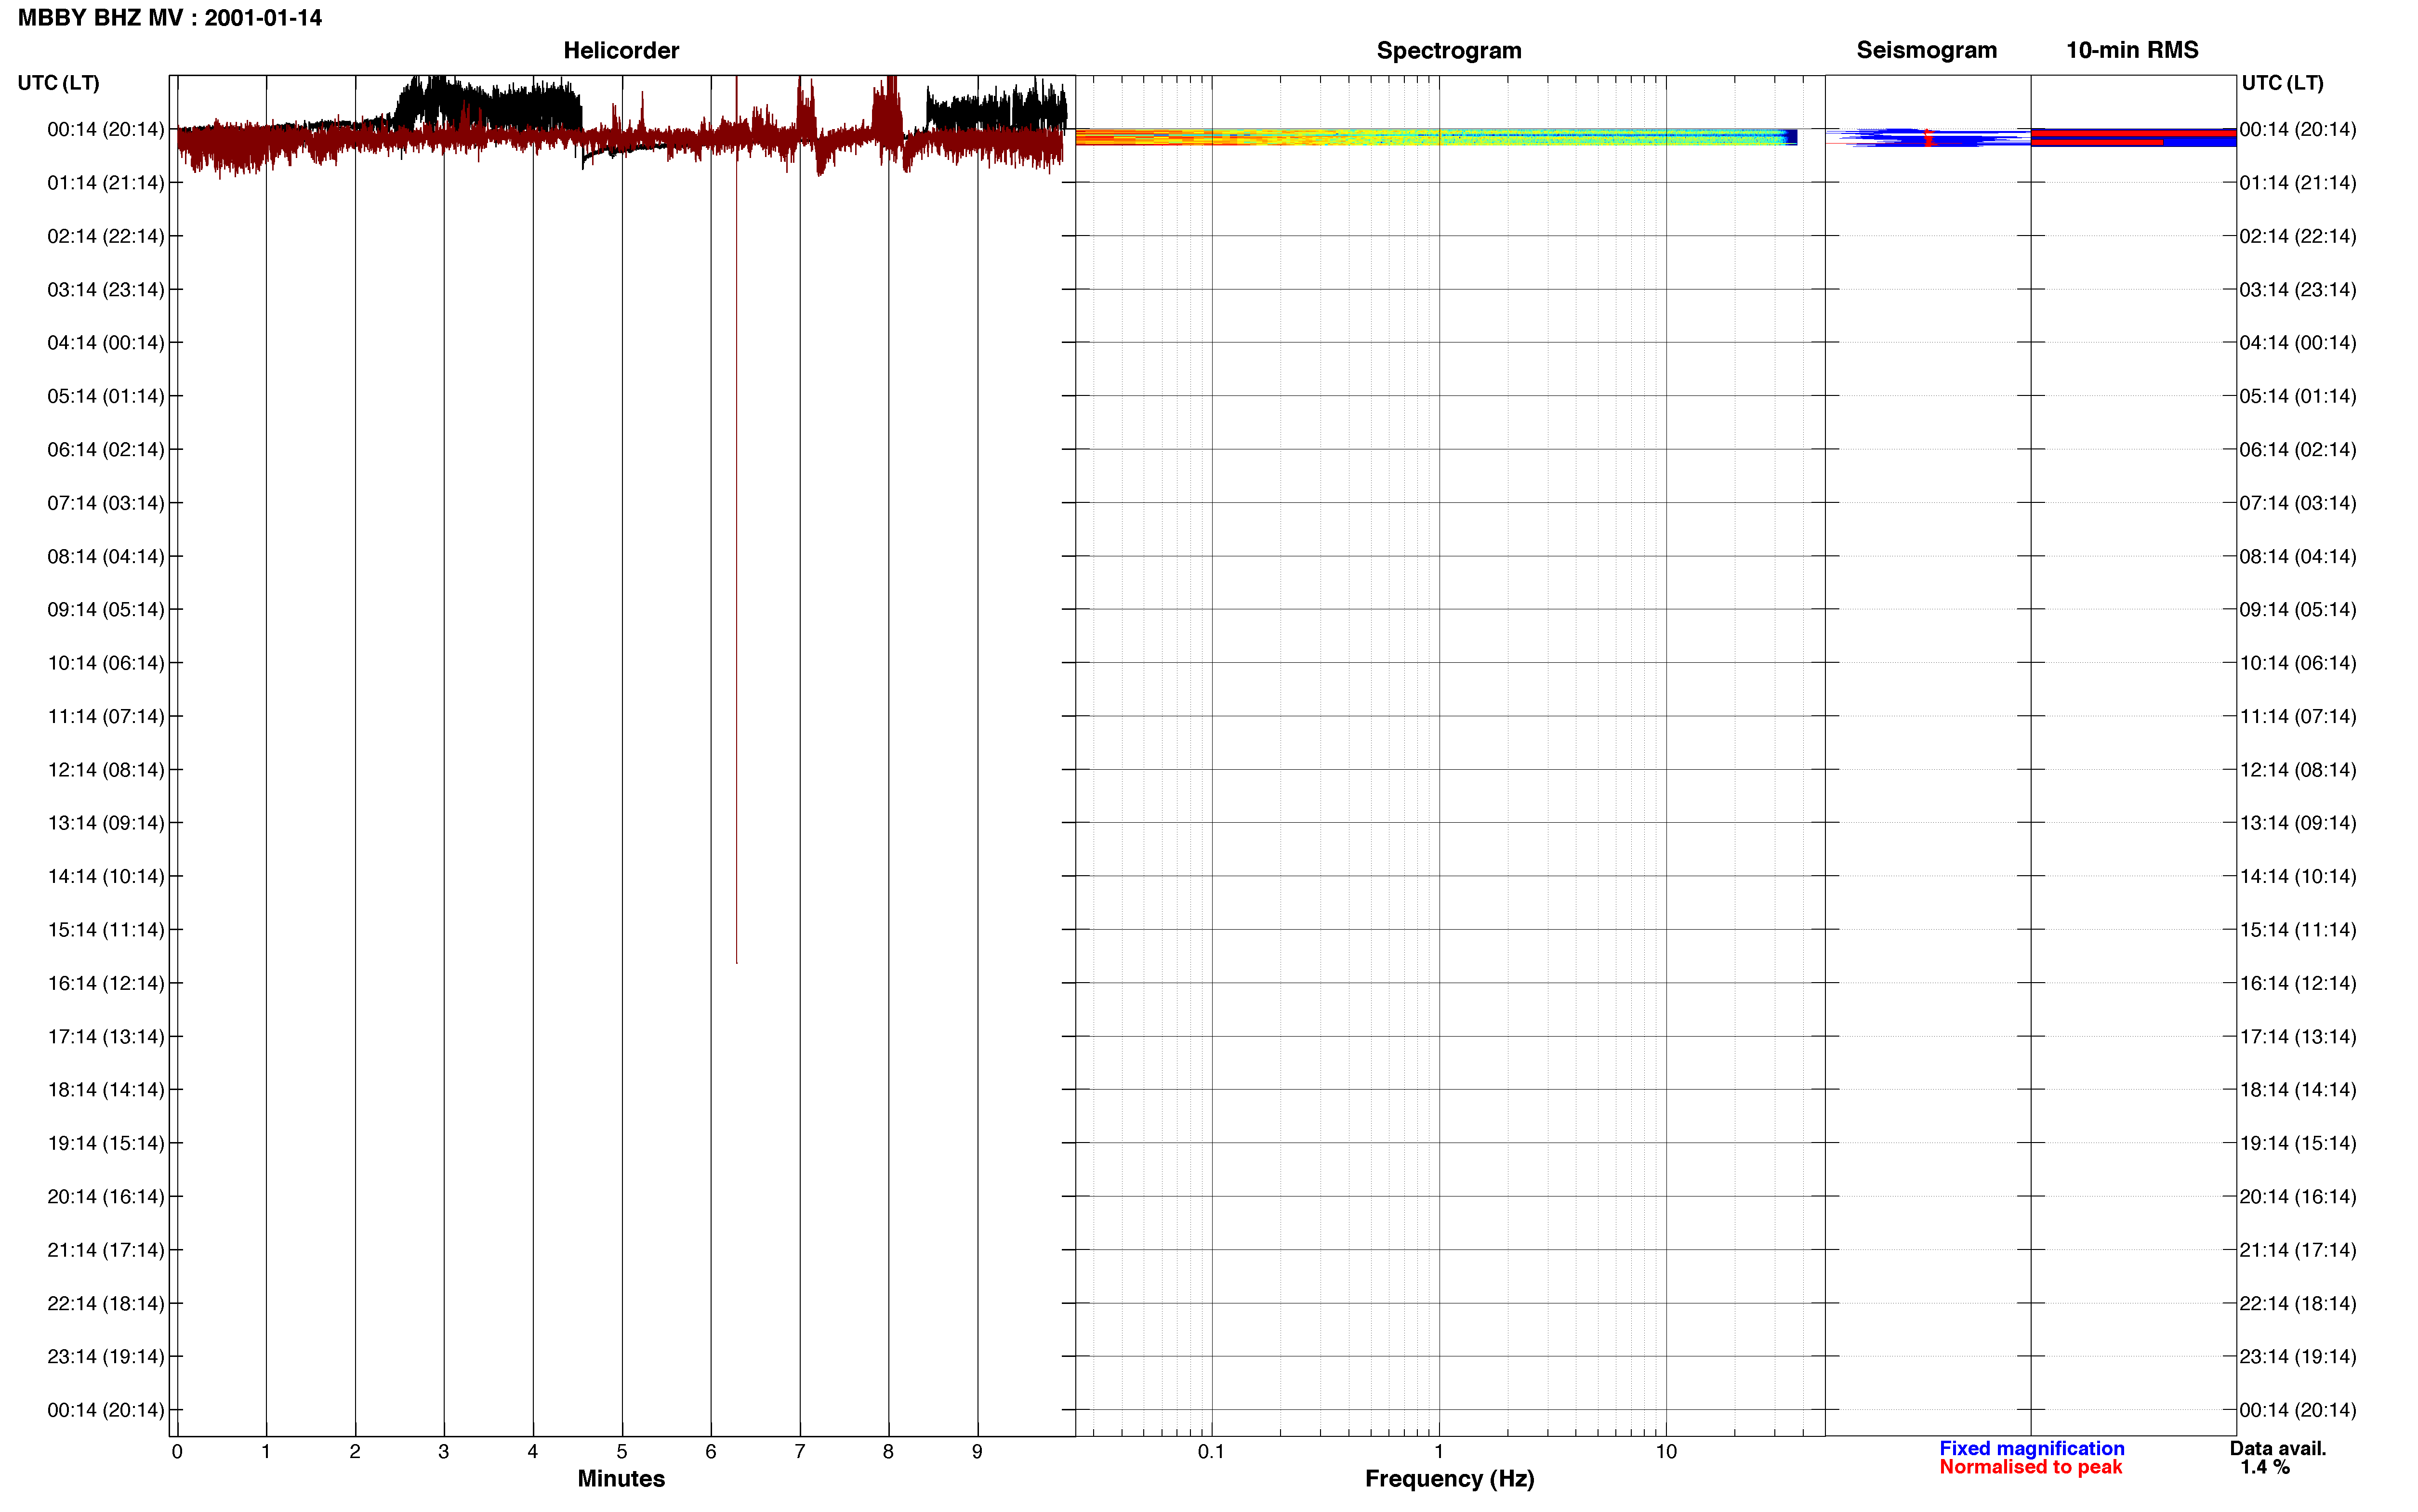Click minutes axis tick label "5"

click(x=621, y=1452)
